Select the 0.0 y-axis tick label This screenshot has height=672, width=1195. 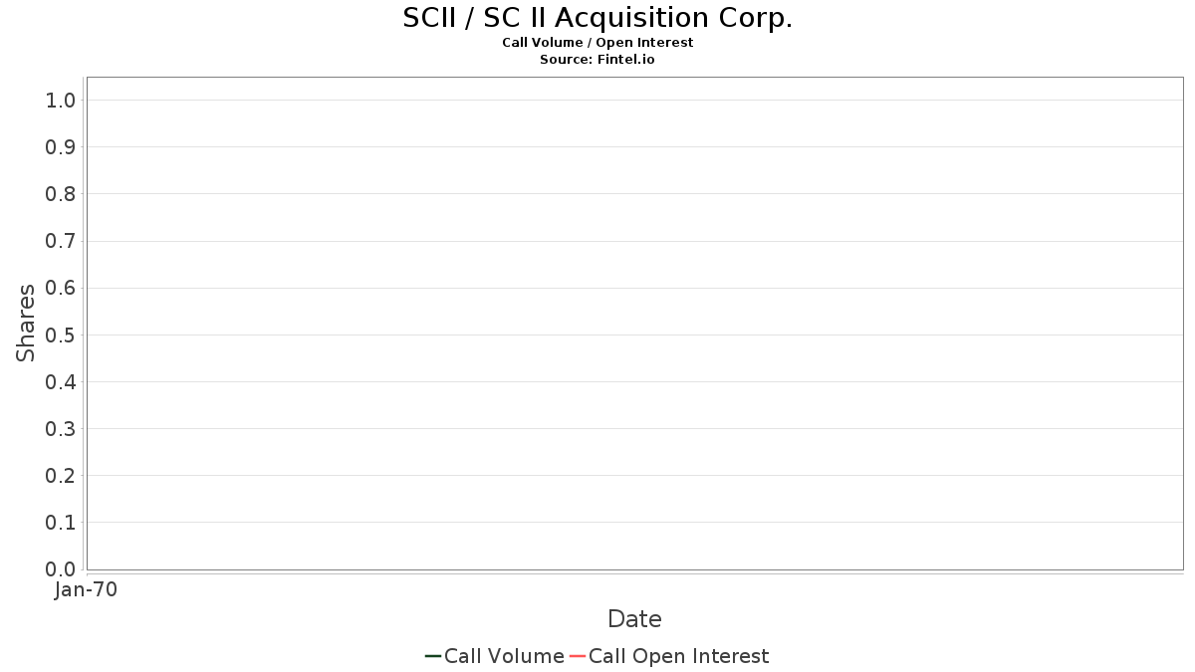(61, 569)
